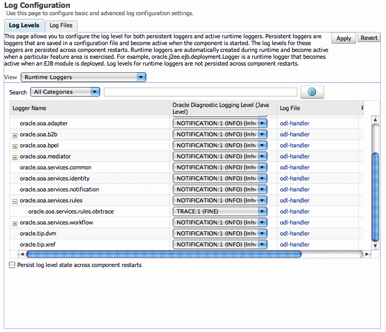Select the oracle.soa.services.identity logger row
Viewport: 386px width, 332px height.
(x=187, y=178)
